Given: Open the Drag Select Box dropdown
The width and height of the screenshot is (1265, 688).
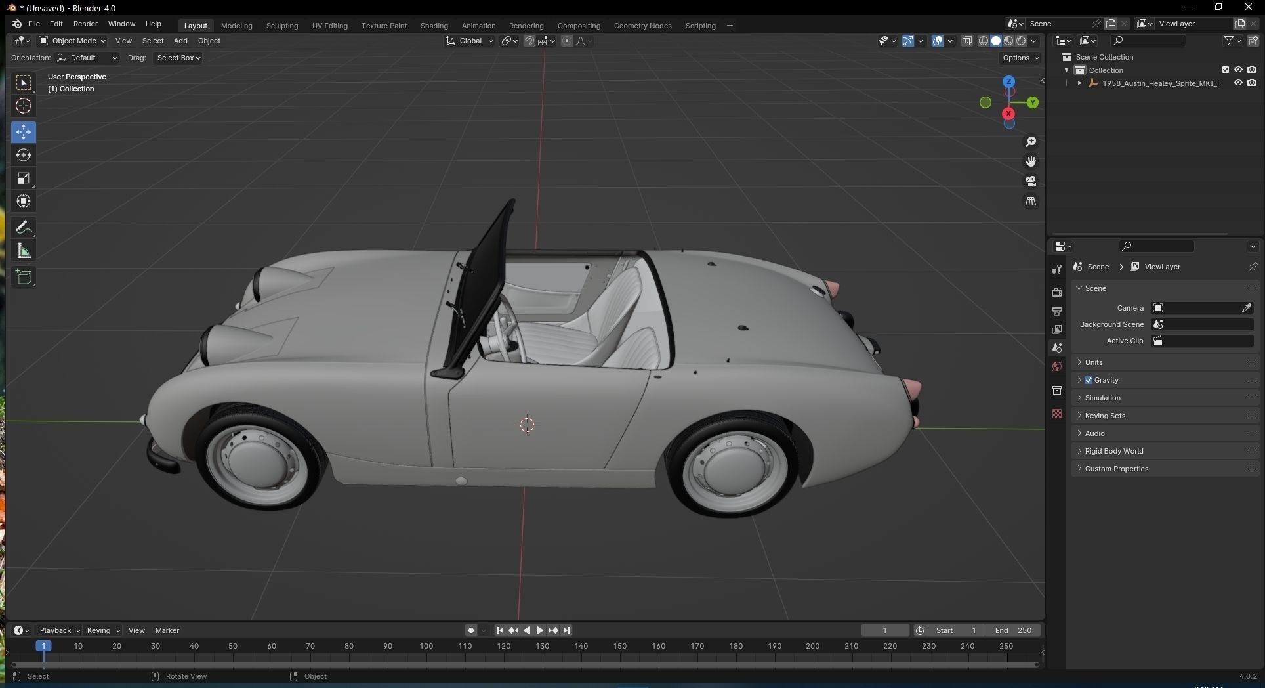Looking at the screenshot, I should (178, 58).
